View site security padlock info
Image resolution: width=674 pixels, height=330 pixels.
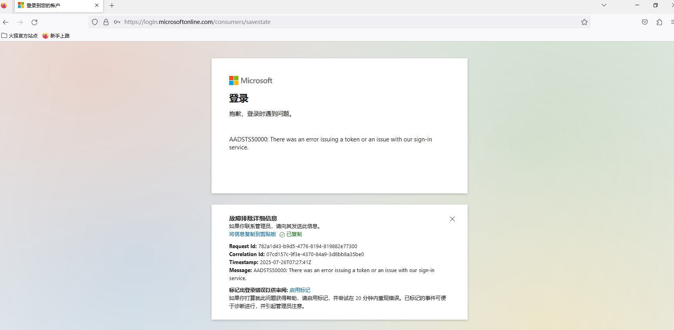click(106, 22)
